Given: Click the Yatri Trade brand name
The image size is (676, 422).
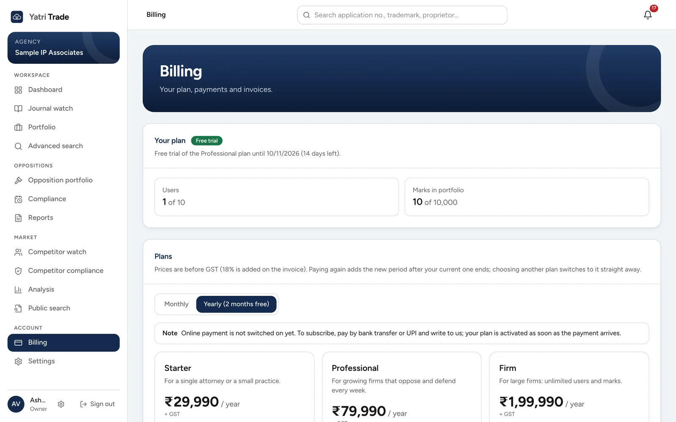Looking at the screenshot, I should tap(49, 17).
